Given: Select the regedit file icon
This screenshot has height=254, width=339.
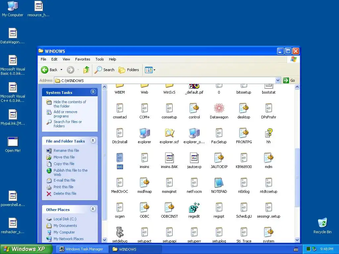Looking at the screenshot, I should click(194, 208).
